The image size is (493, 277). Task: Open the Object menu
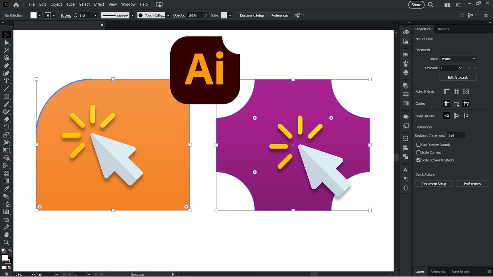56,4
